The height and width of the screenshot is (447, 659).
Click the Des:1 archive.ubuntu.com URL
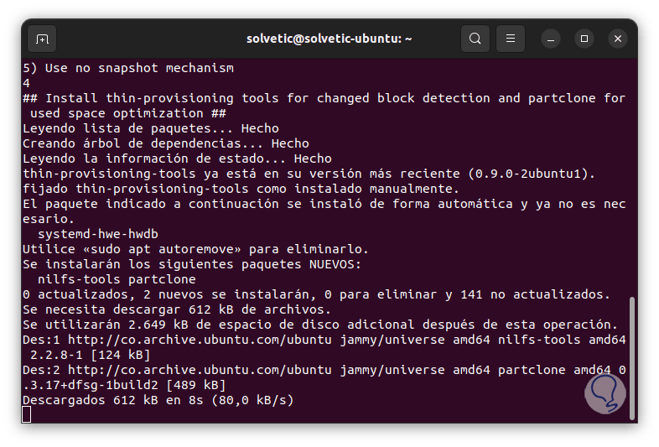point(200,340)
